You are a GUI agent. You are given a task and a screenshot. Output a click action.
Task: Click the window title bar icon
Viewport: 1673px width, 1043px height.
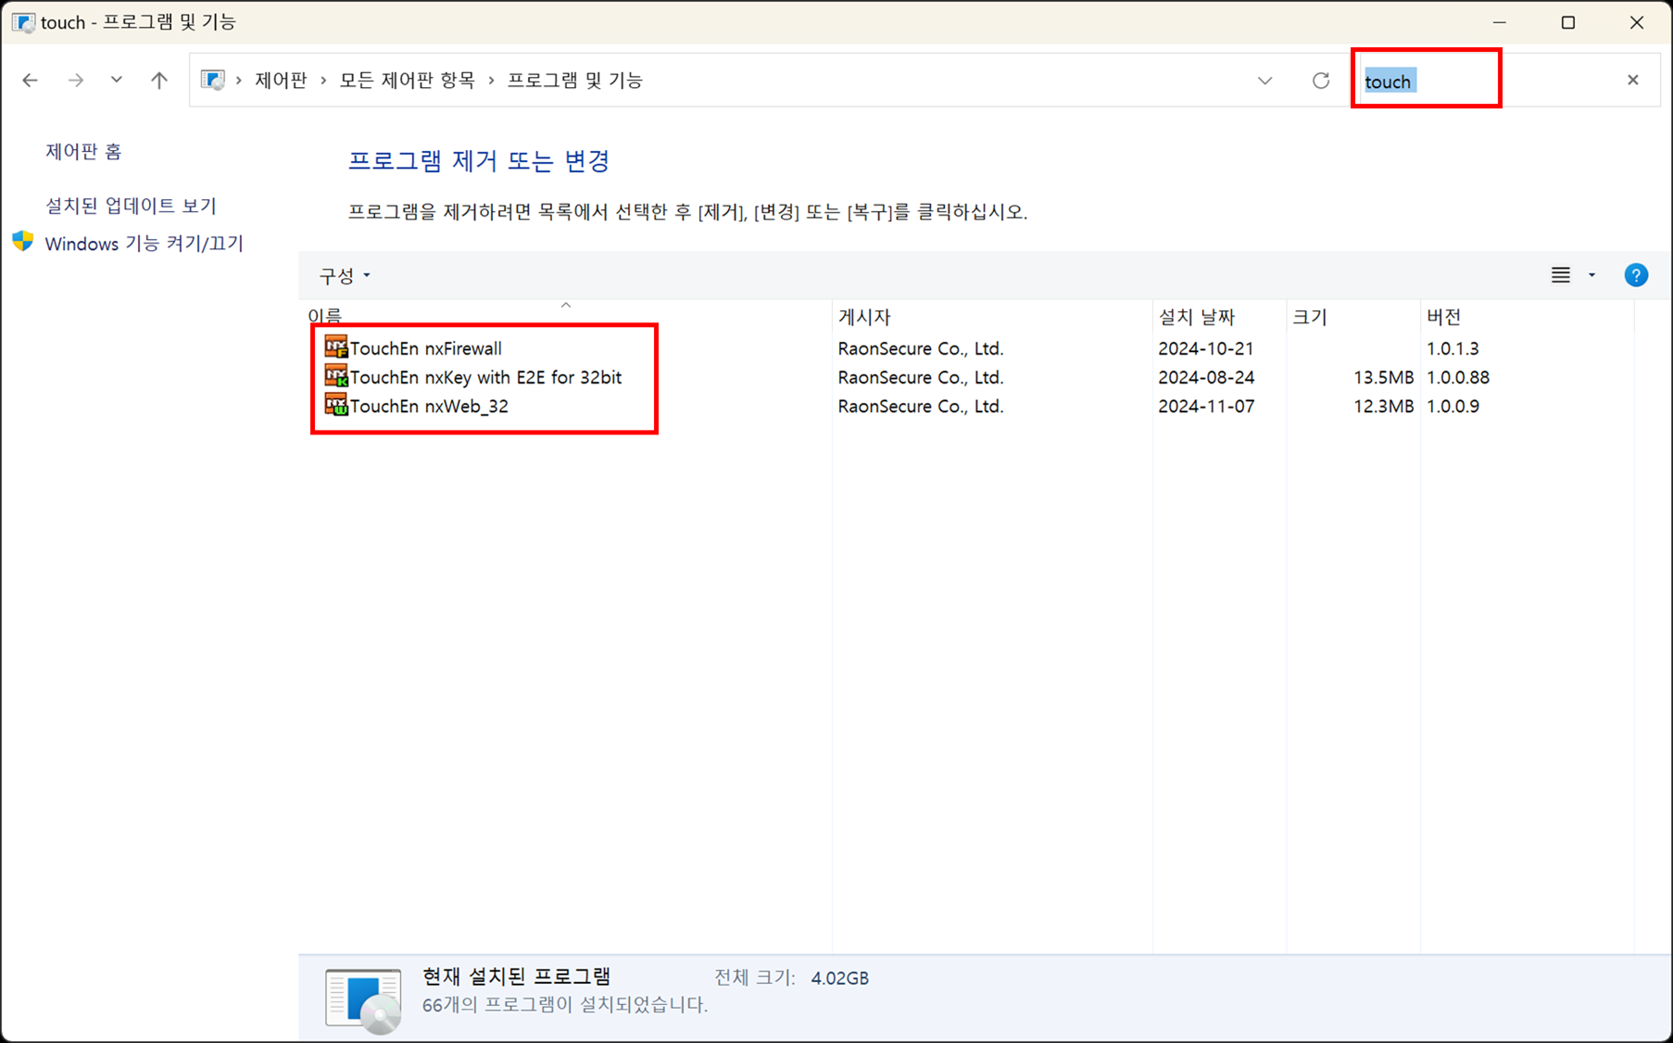(23, 22)
